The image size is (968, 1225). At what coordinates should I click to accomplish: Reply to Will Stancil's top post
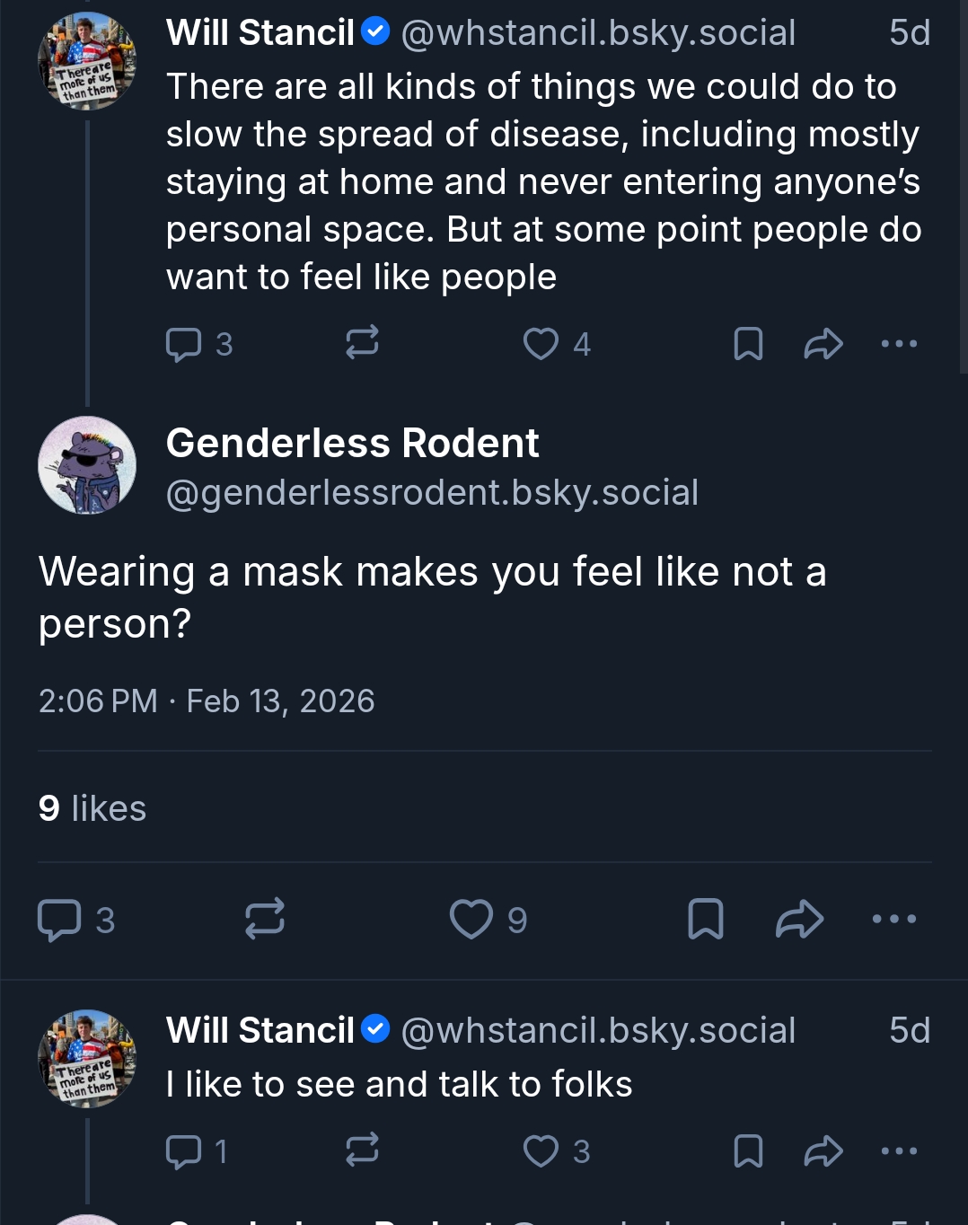pos(184,344)
